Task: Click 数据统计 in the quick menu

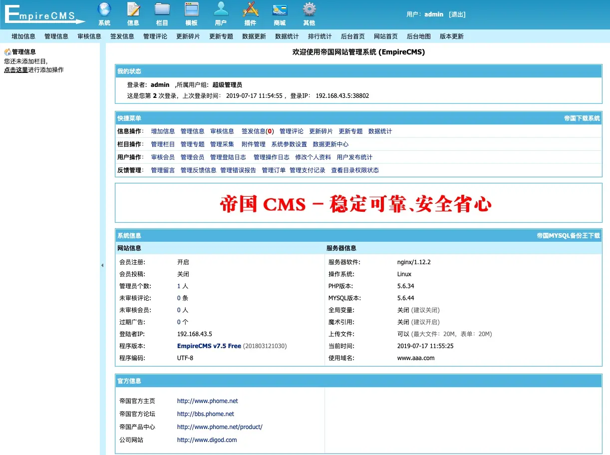Action: point(380,131)
